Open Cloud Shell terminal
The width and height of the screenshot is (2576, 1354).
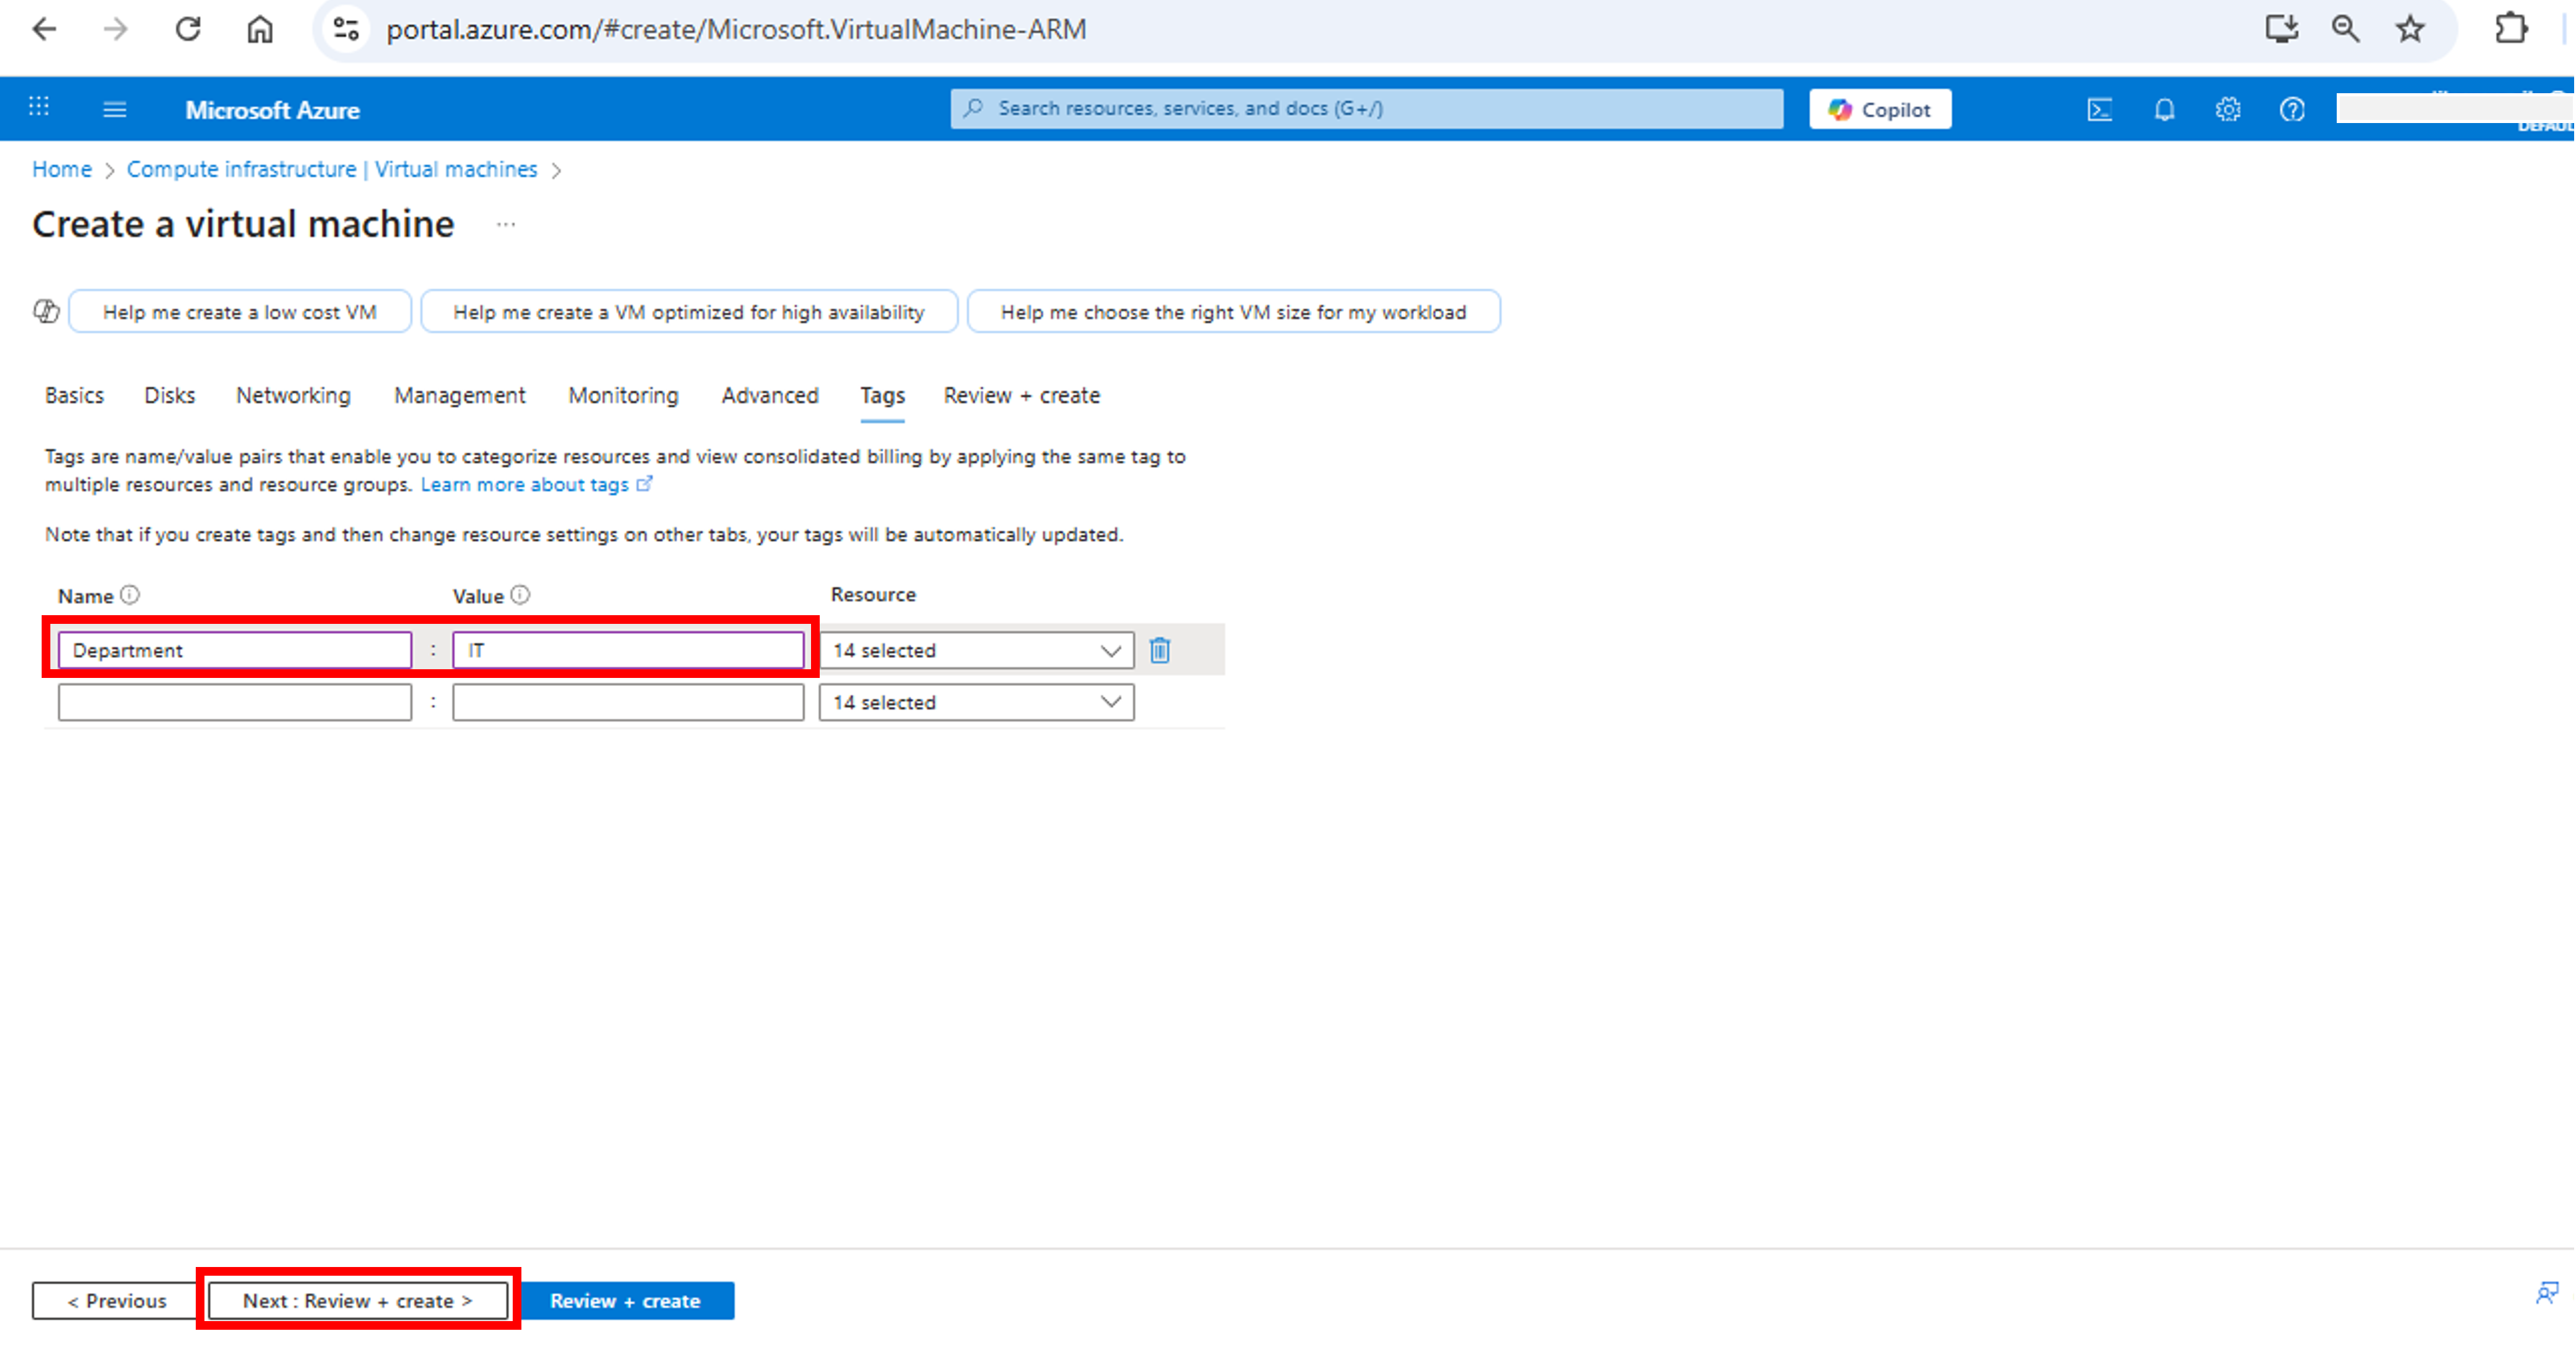tap(2100, 109)
